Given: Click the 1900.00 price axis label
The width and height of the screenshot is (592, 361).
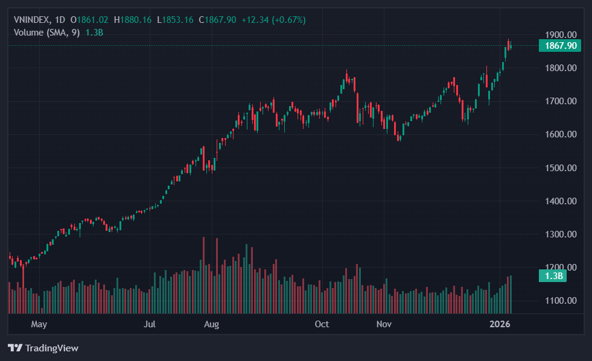Looking at the screenshot, I should (x=561, y=35).
